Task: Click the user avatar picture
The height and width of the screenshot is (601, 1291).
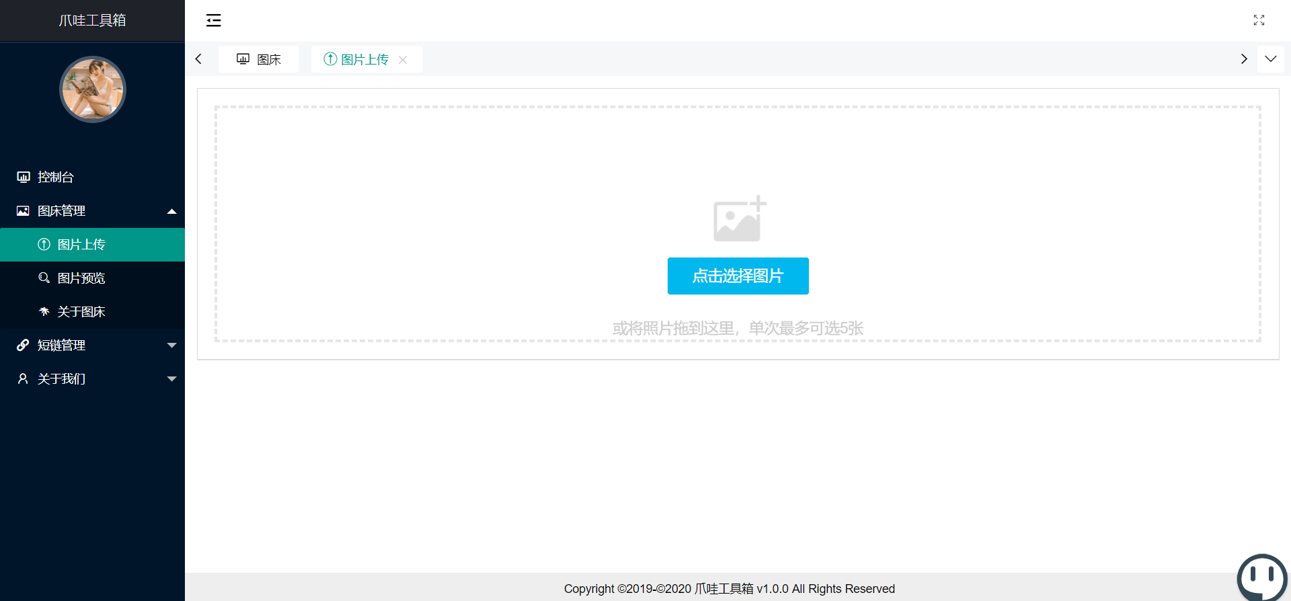Action: tap(93, 89)
